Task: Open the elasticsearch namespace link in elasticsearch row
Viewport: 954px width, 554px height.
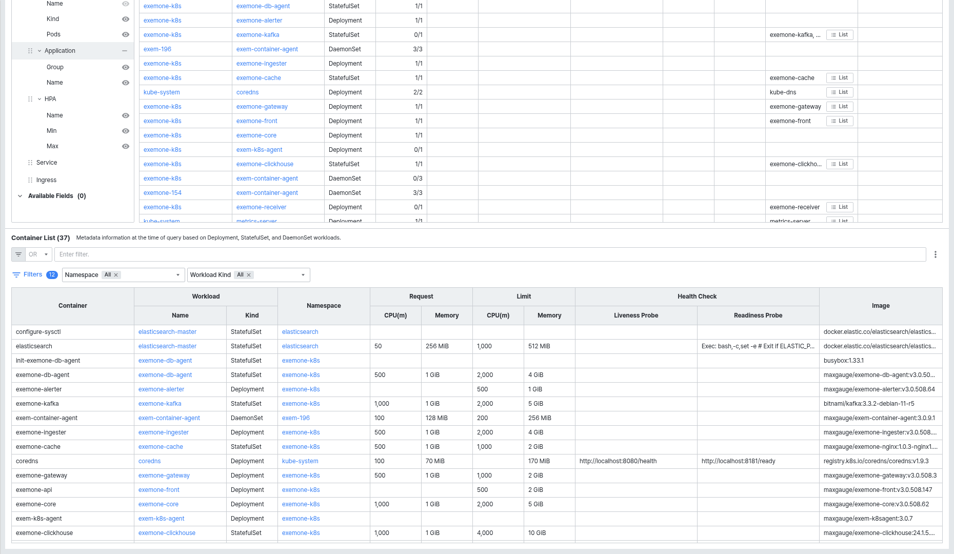Action: [x=300, y=346]
